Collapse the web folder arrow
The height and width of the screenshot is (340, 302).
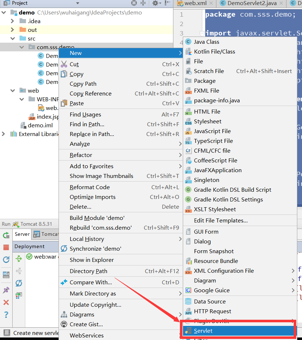[13, 91]
